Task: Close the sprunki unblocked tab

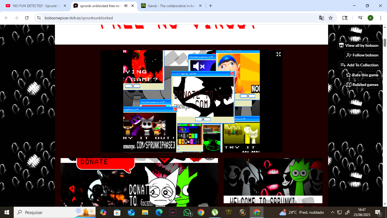Action: click(x=133, y=6)
